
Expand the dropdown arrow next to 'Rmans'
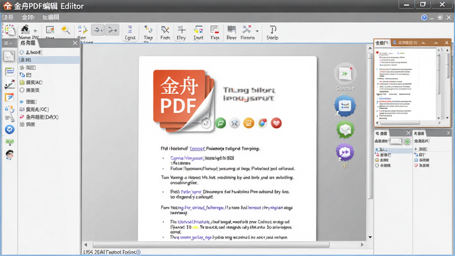click(257, 31)
